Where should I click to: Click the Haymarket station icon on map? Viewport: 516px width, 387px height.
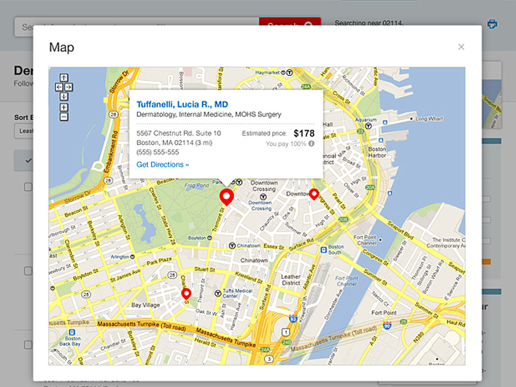pos(289,72)
